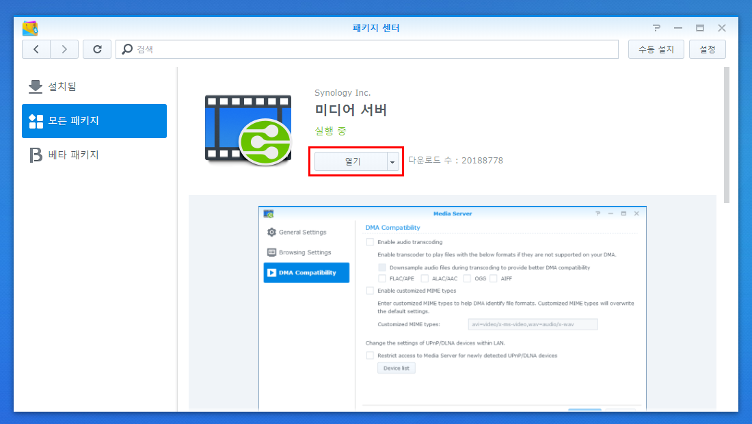The image size is (752, 424).
Task: Click the Package Center app icon in title bar
Action: (x=29, y=28)
